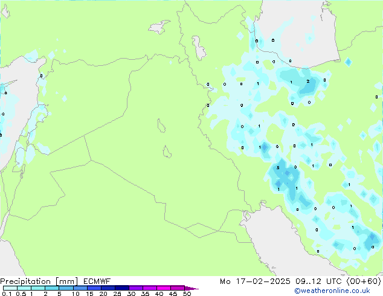Viewport: 383px width, 296px height.
Task: Click the 'Precipitation' title word
Action: click(x=25, y=282)
